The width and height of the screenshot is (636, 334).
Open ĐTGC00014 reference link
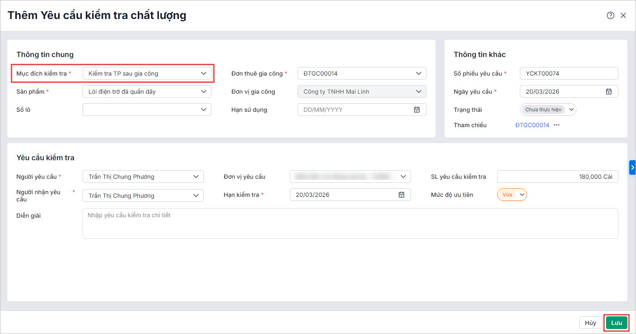(x=532, y=125)
